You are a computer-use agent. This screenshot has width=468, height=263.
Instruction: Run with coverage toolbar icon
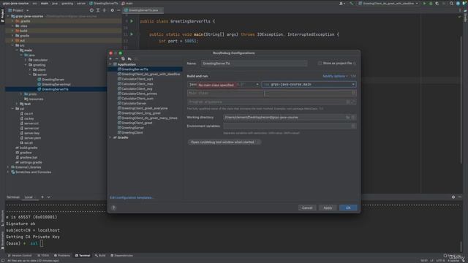point(437,4)
